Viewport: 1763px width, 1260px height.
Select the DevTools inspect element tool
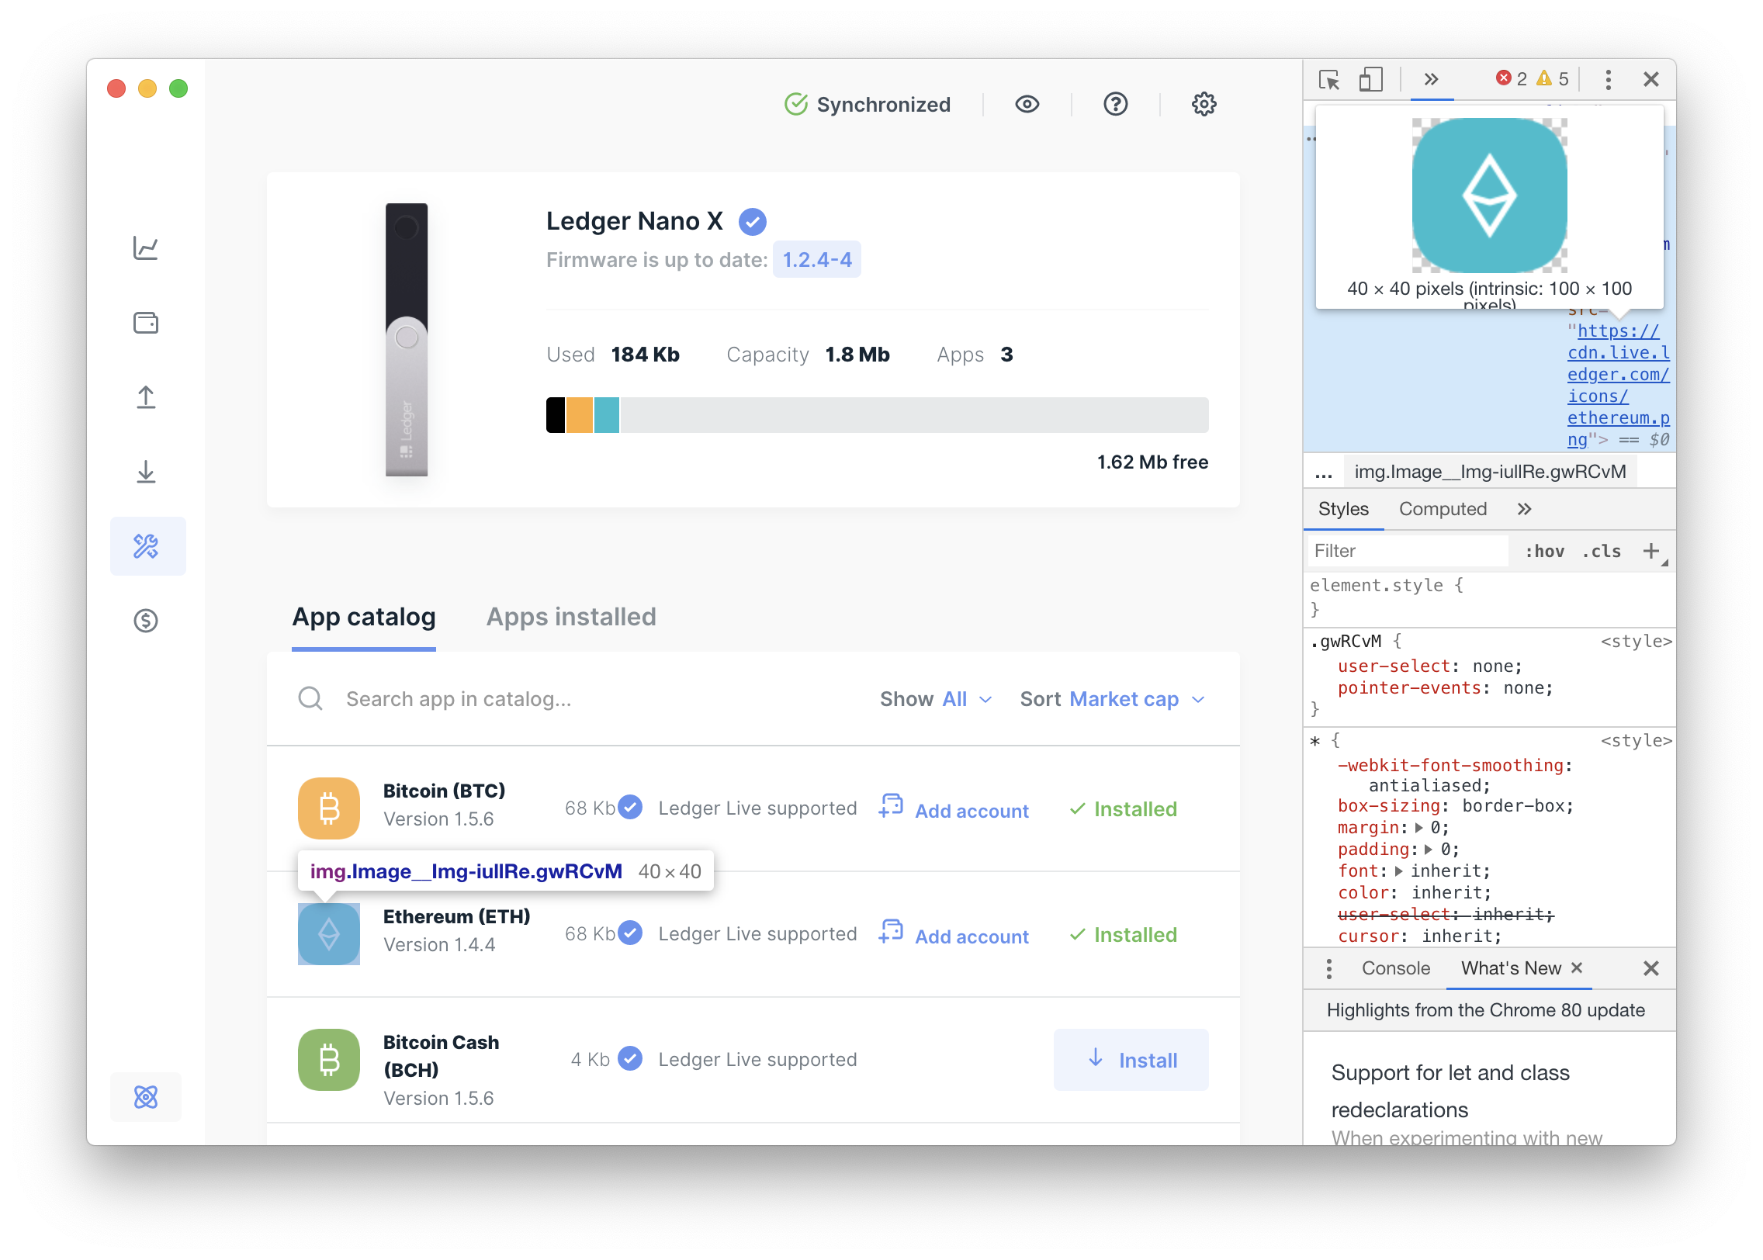(x=1329, y=79)
